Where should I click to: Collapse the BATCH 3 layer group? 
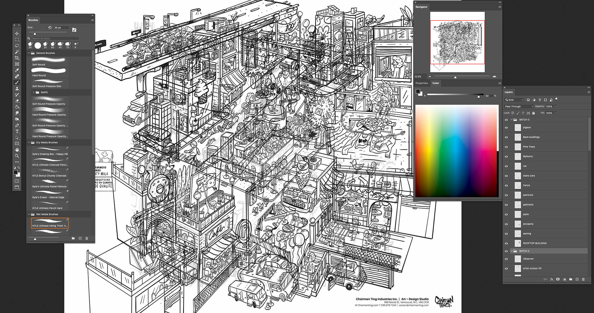click(512, 120)
